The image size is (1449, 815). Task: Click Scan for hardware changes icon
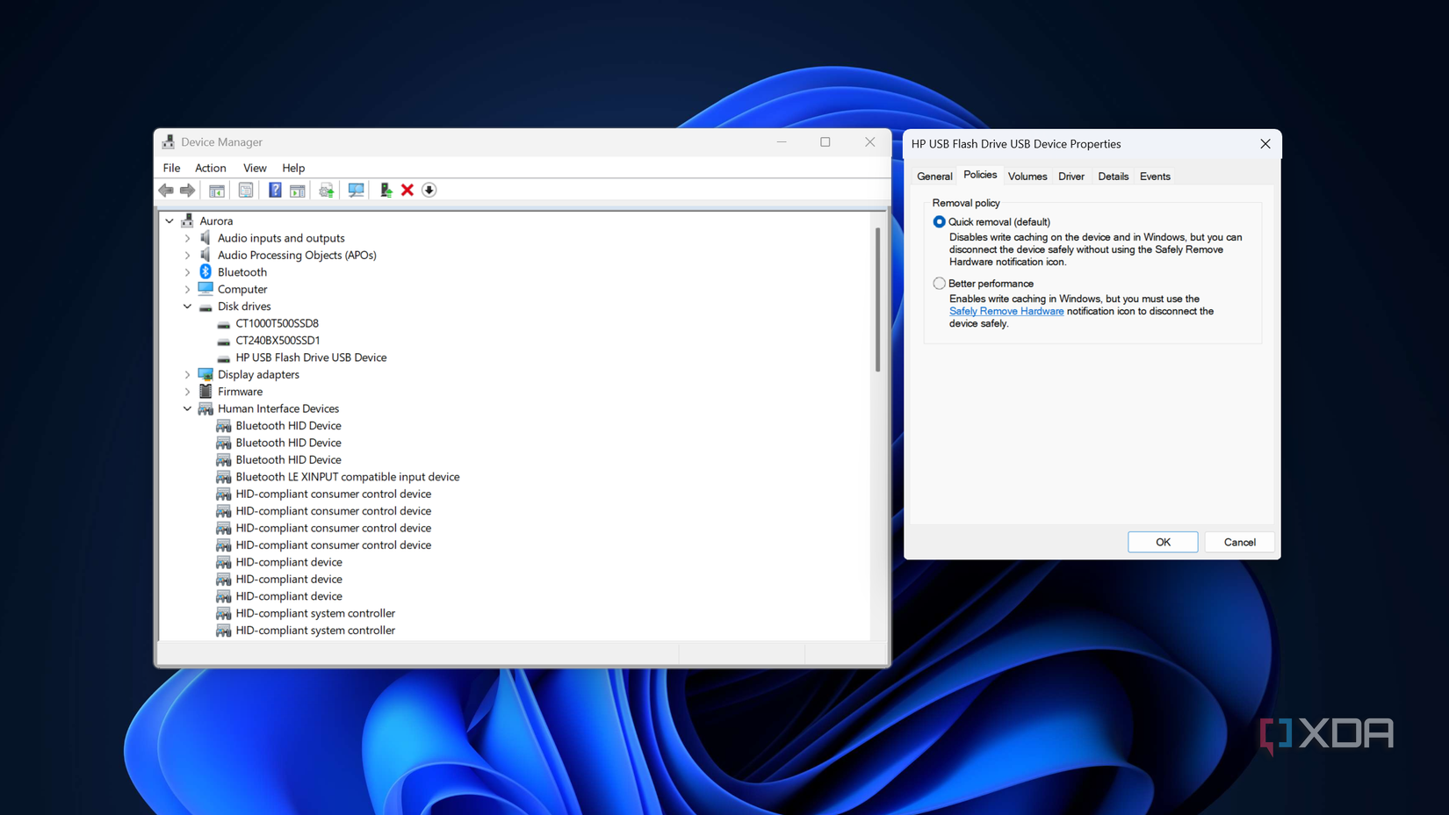[356, 190]
